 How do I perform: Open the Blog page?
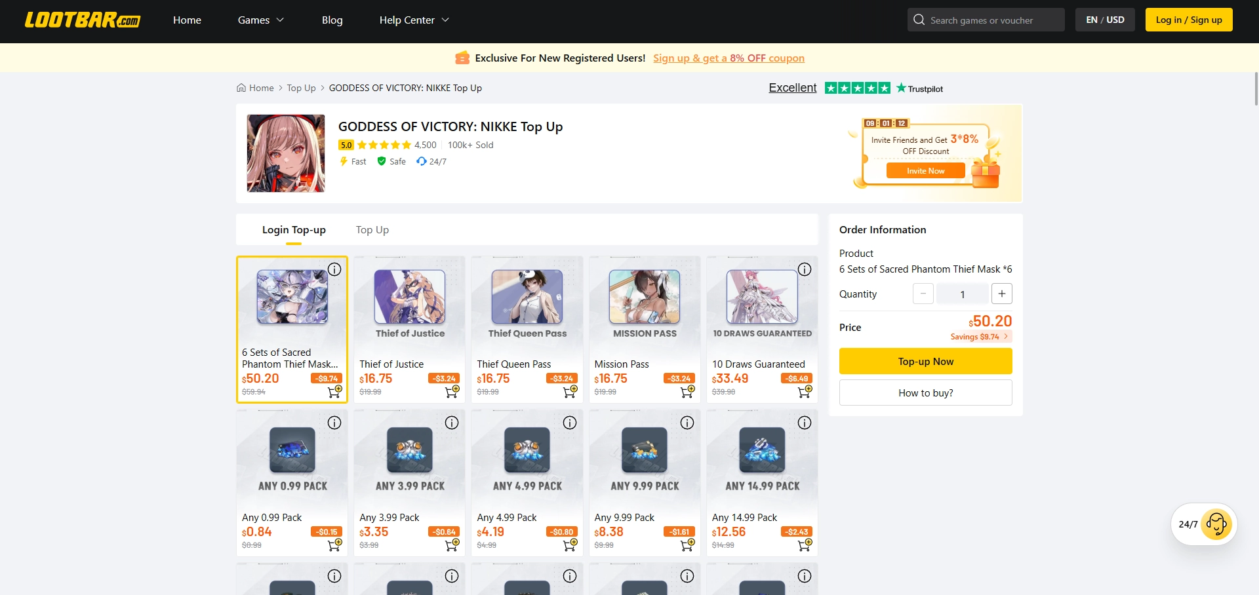point(332,20)
